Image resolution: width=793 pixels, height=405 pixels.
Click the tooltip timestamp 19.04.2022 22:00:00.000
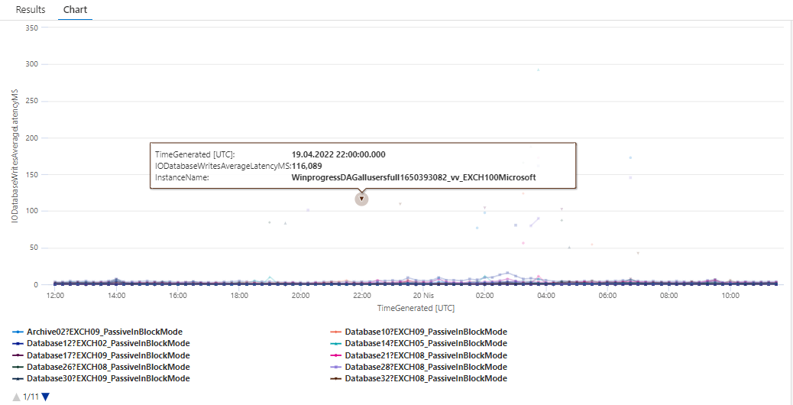click(338, 154)
